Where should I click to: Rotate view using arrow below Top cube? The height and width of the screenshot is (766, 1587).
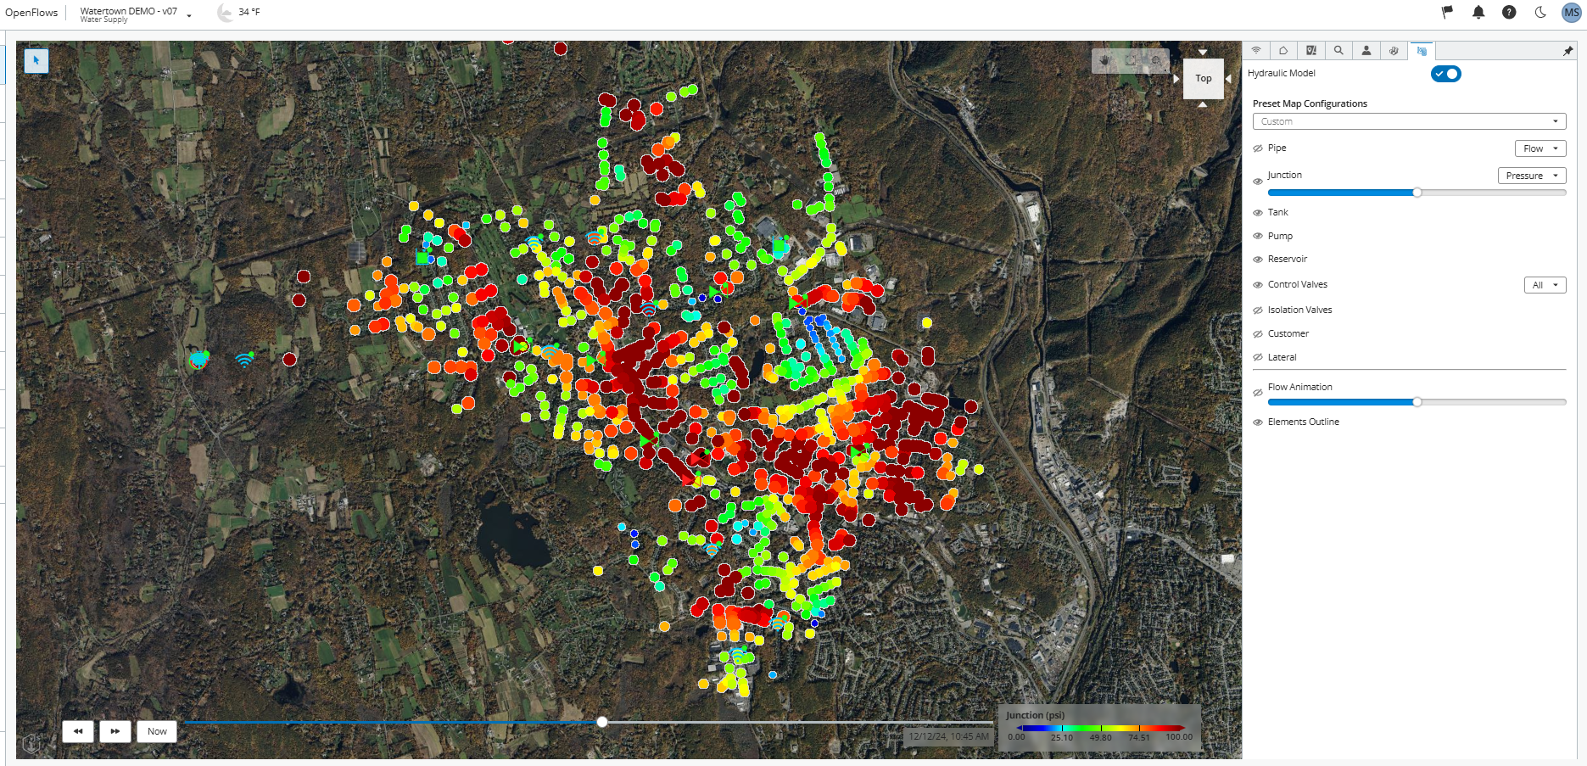[1203, 104]
